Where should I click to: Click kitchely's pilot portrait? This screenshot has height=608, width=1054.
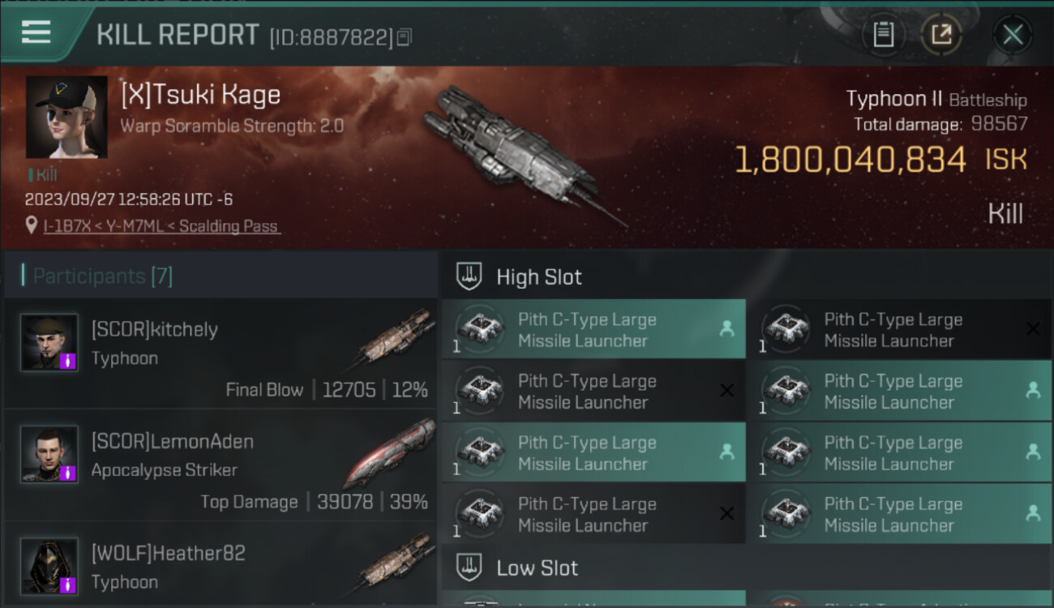[x=49, y=342]
